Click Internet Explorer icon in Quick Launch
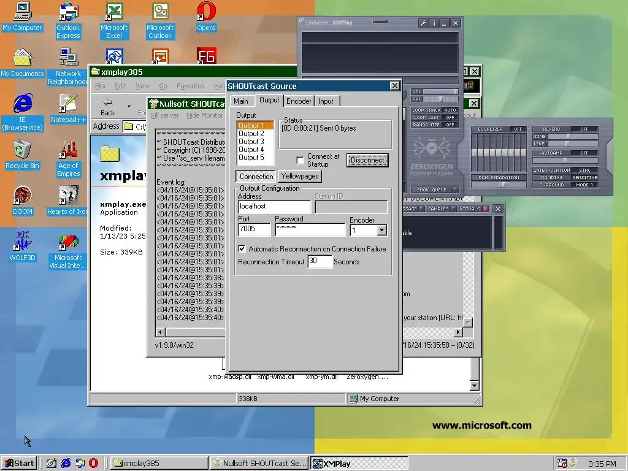Screen dimensions: 628x471 [66, 463]
